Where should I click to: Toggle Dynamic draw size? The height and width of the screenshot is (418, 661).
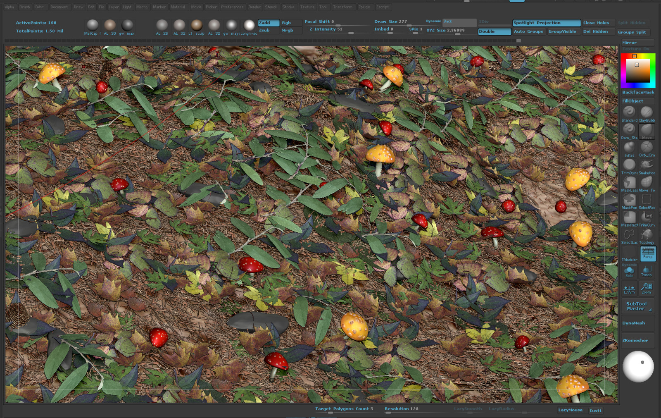[x=433, y=21]
